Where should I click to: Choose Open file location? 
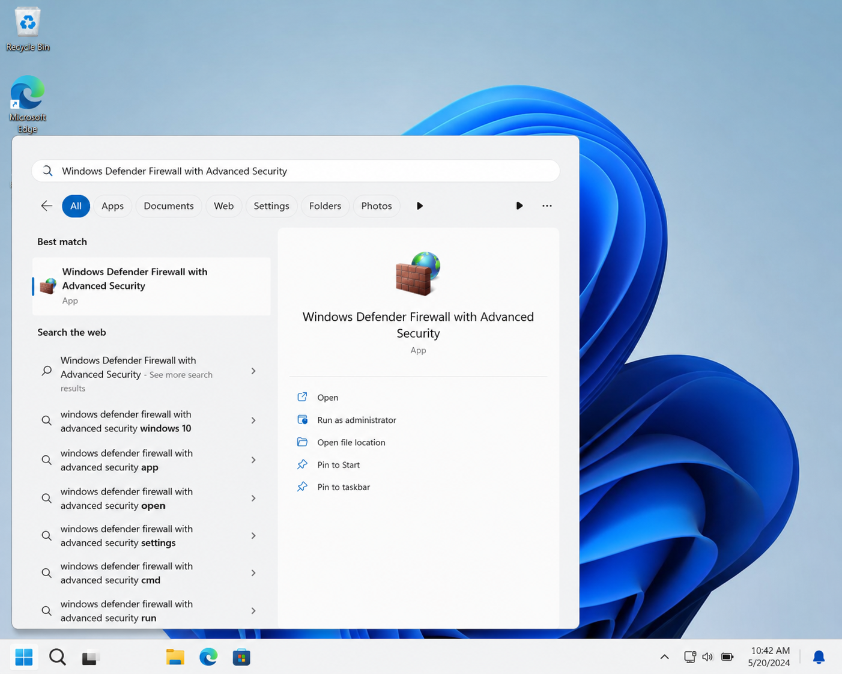click(x=351, y=442)
